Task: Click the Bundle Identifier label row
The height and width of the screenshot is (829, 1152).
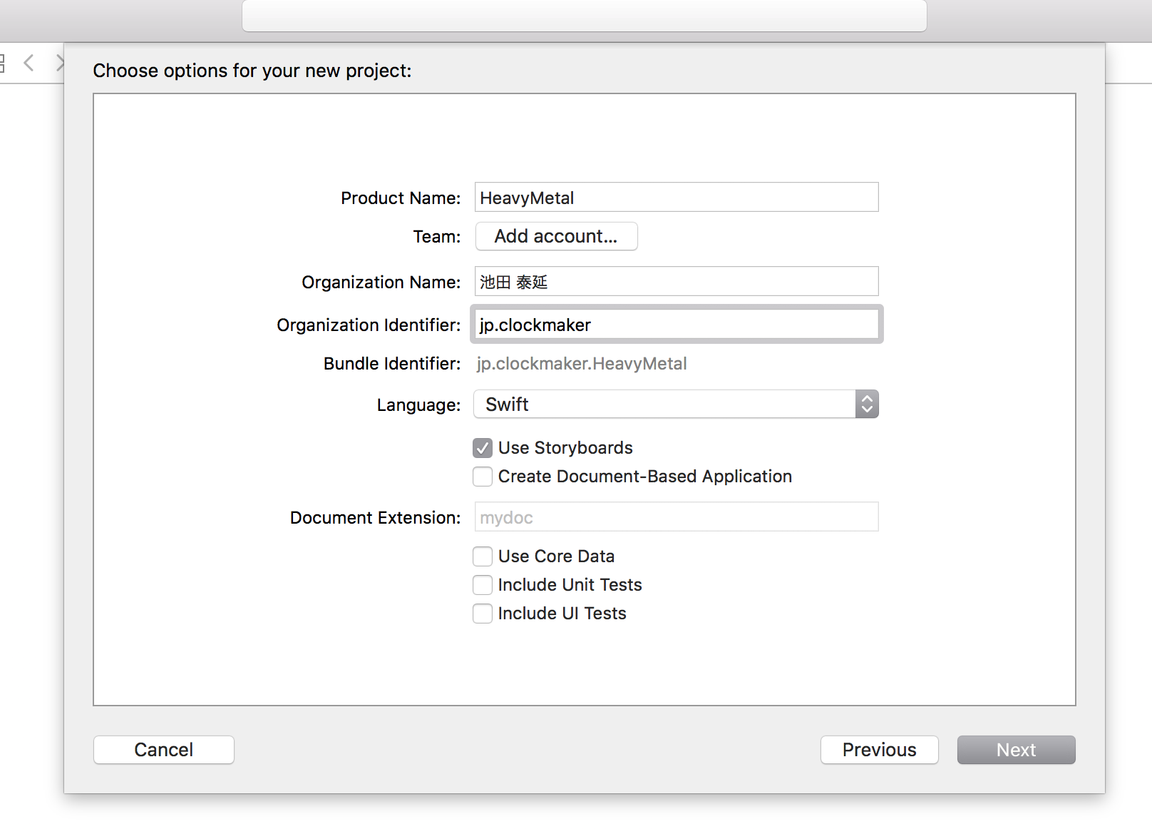Action: pos(582,364)
